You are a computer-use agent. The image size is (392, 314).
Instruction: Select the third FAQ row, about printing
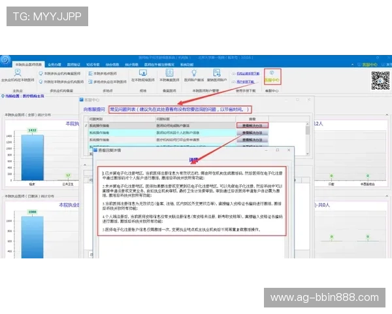pyautogui.click(x=161, y=140)
